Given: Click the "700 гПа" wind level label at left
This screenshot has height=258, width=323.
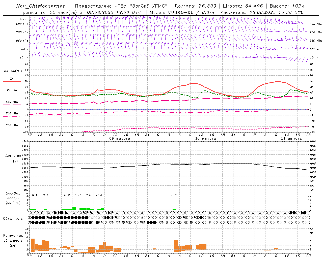Looking at the screenshot, I should click(x=22, y=32).
